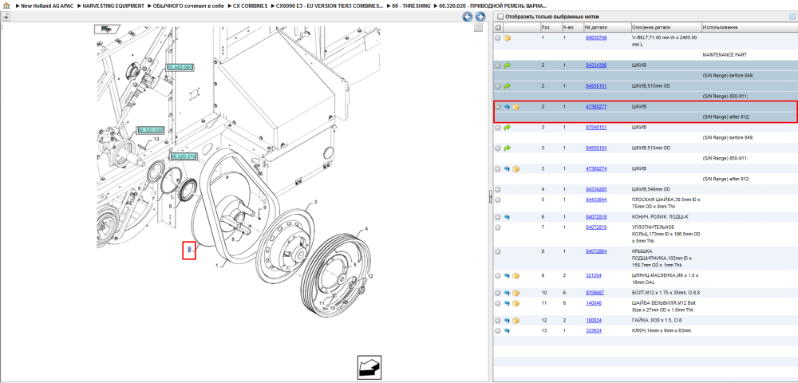Open 66 - THRESHING breadcrumb
Screen dimensions: 798x383
click(411, 6)
